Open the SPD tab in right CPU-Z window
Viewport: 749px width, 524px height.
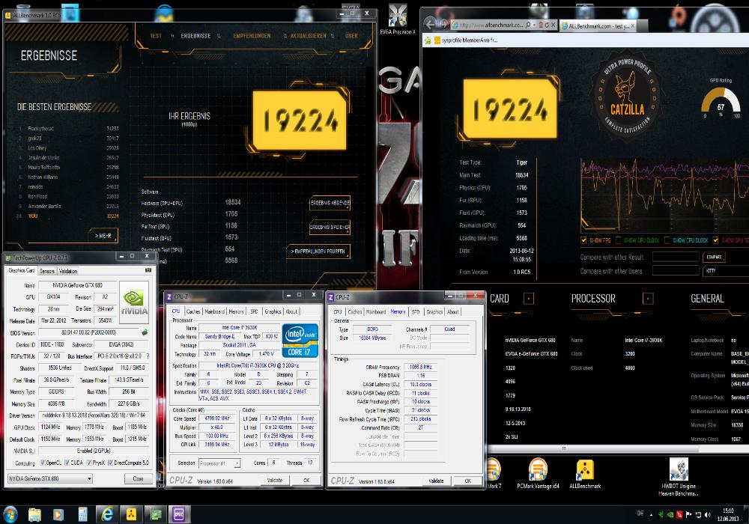coord(416,311)
